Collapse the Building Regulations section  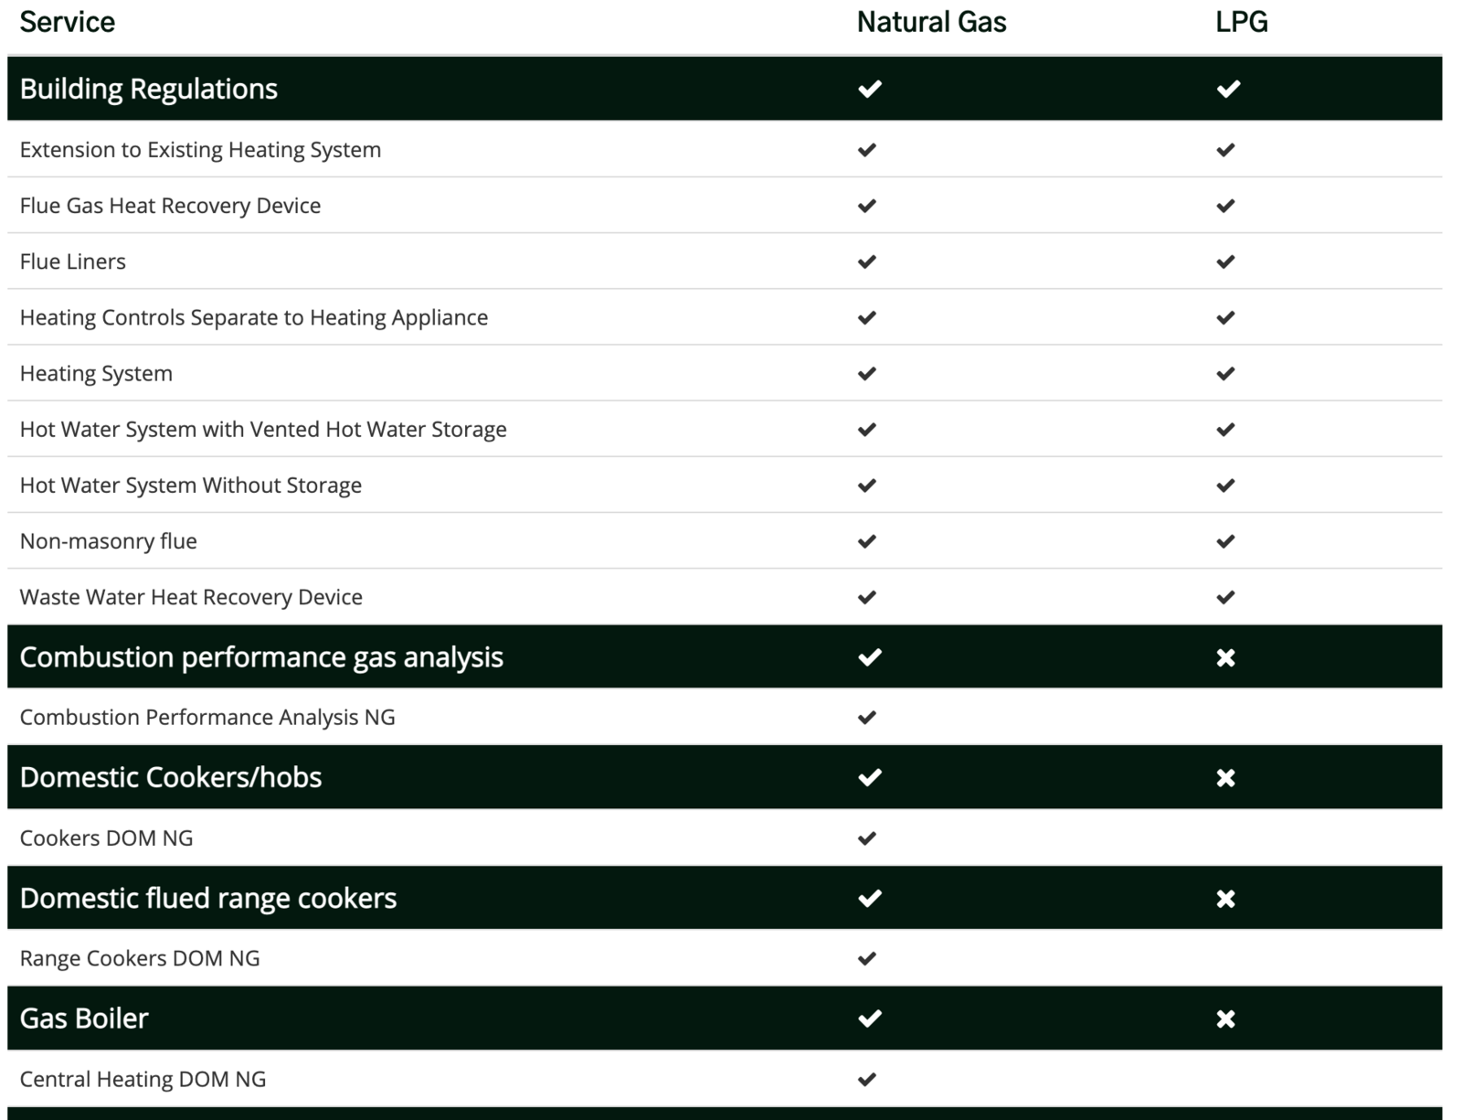click(x=149, y=89)
